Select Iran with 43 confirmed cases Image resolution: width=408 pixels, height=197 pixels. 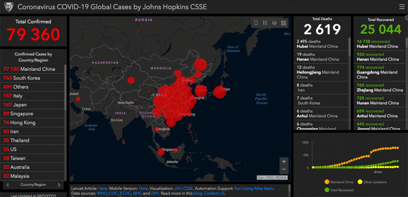[x=32, y=131]
